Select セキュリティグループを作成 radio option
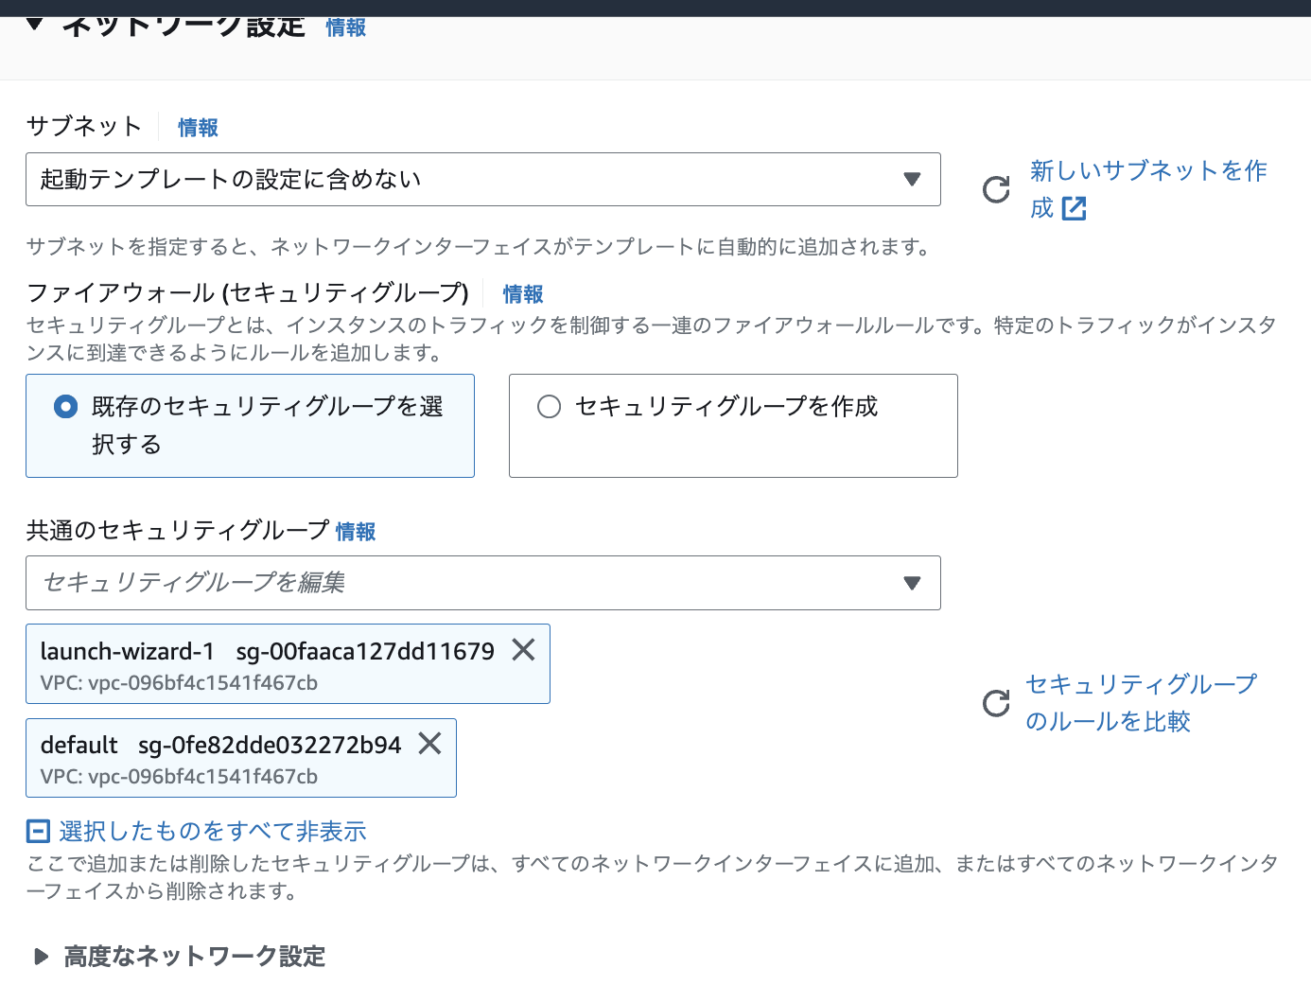The width and height of the screenshot is (1311, 1003). pos(549,407)
